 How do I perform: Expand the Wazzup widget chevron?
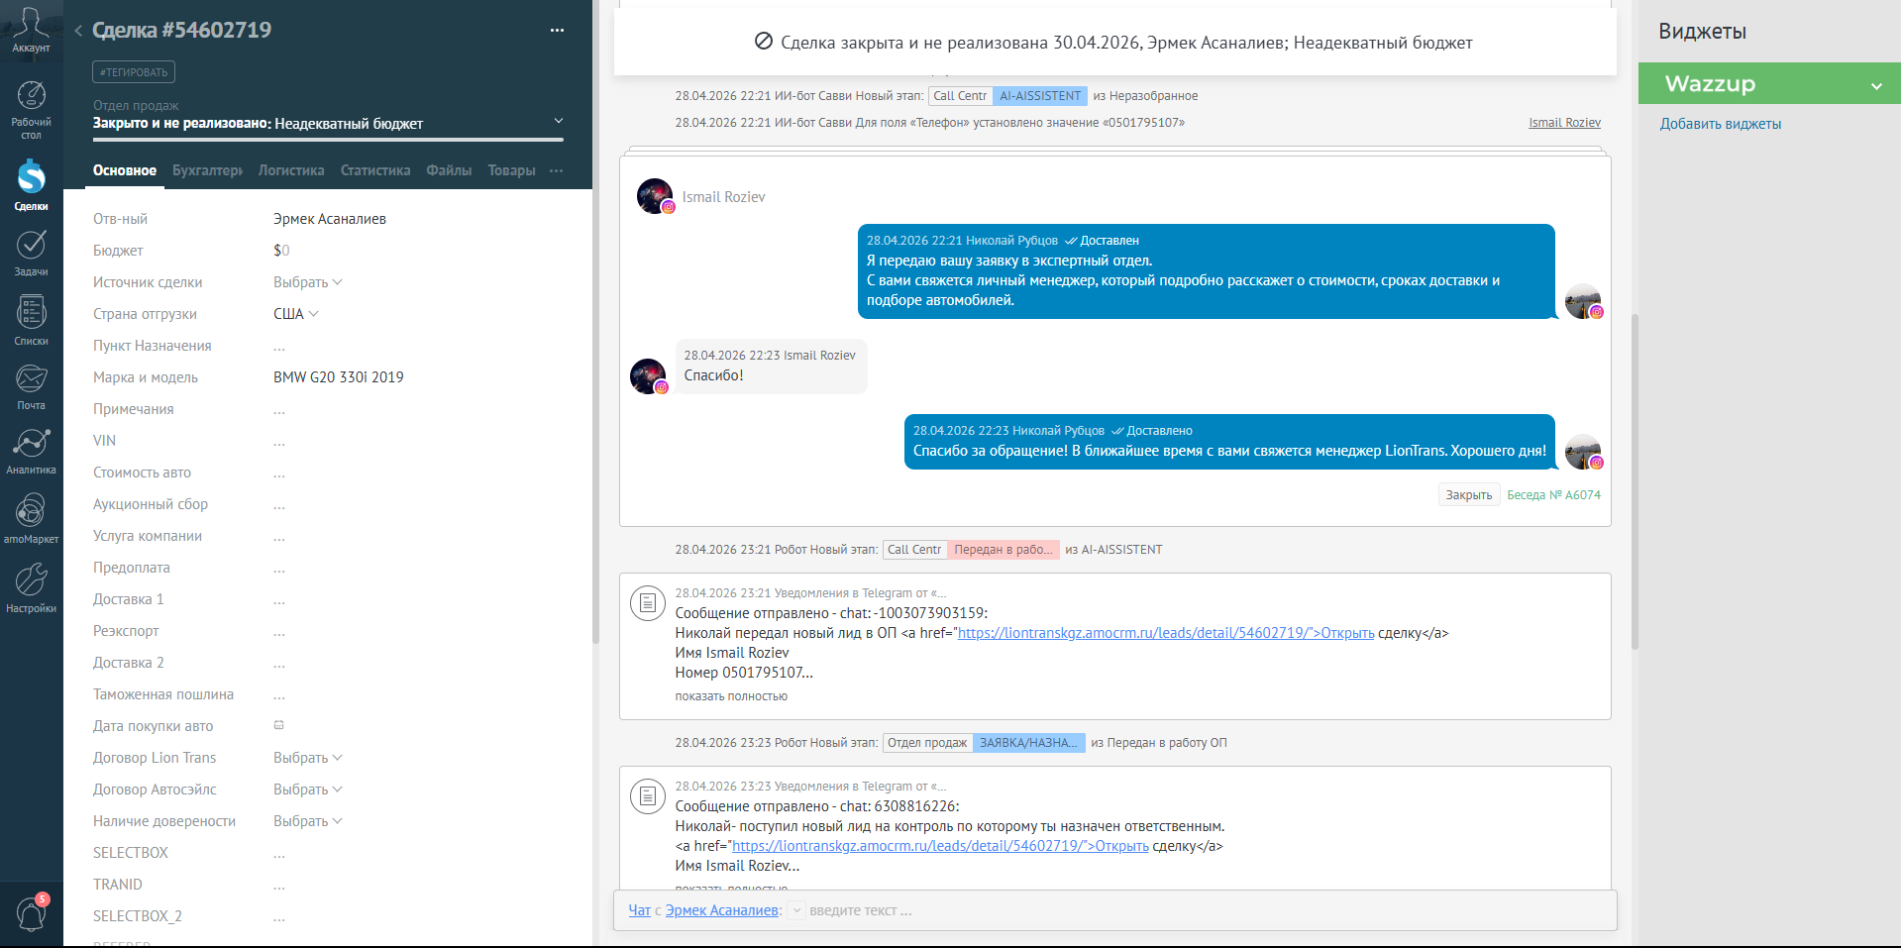point(1876,86)
